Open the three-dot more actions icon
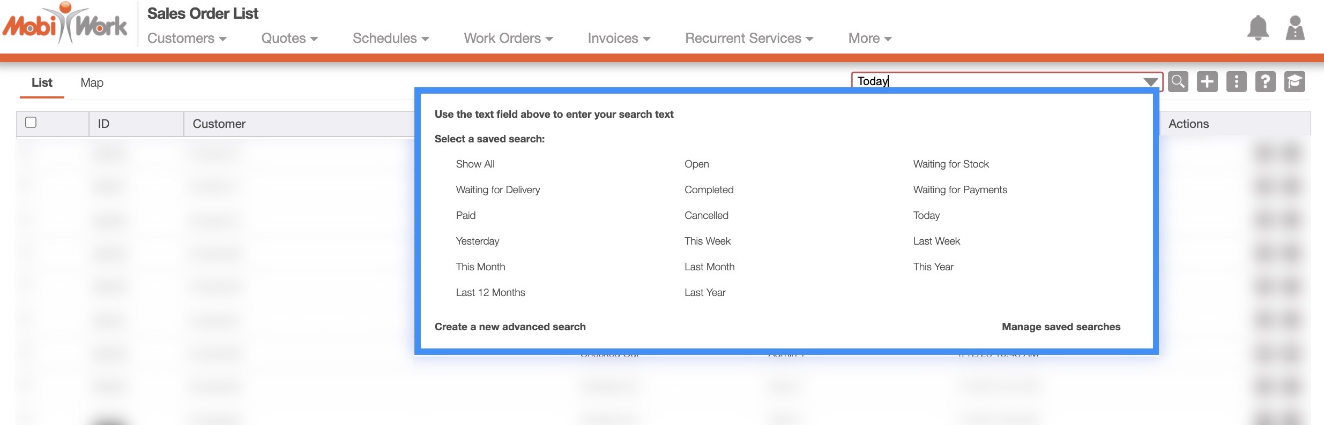 (x=1236, y=82)
